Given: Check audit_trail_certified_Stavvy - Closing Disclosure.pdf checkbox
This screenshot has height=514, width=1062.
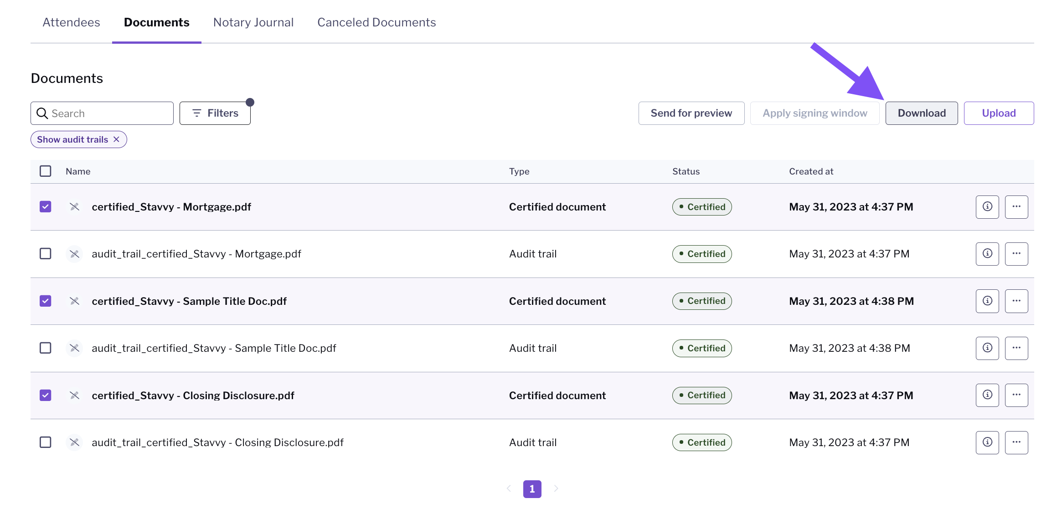Looking at the screenshot, I should tap(46, 442).
